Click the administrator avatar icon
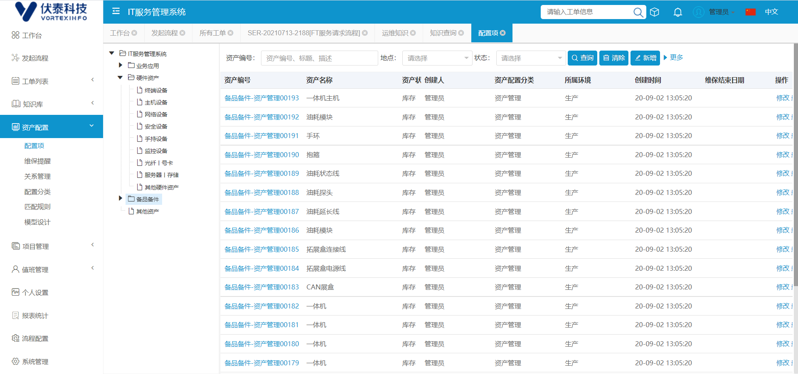798x374 pixels. (699, 12)
